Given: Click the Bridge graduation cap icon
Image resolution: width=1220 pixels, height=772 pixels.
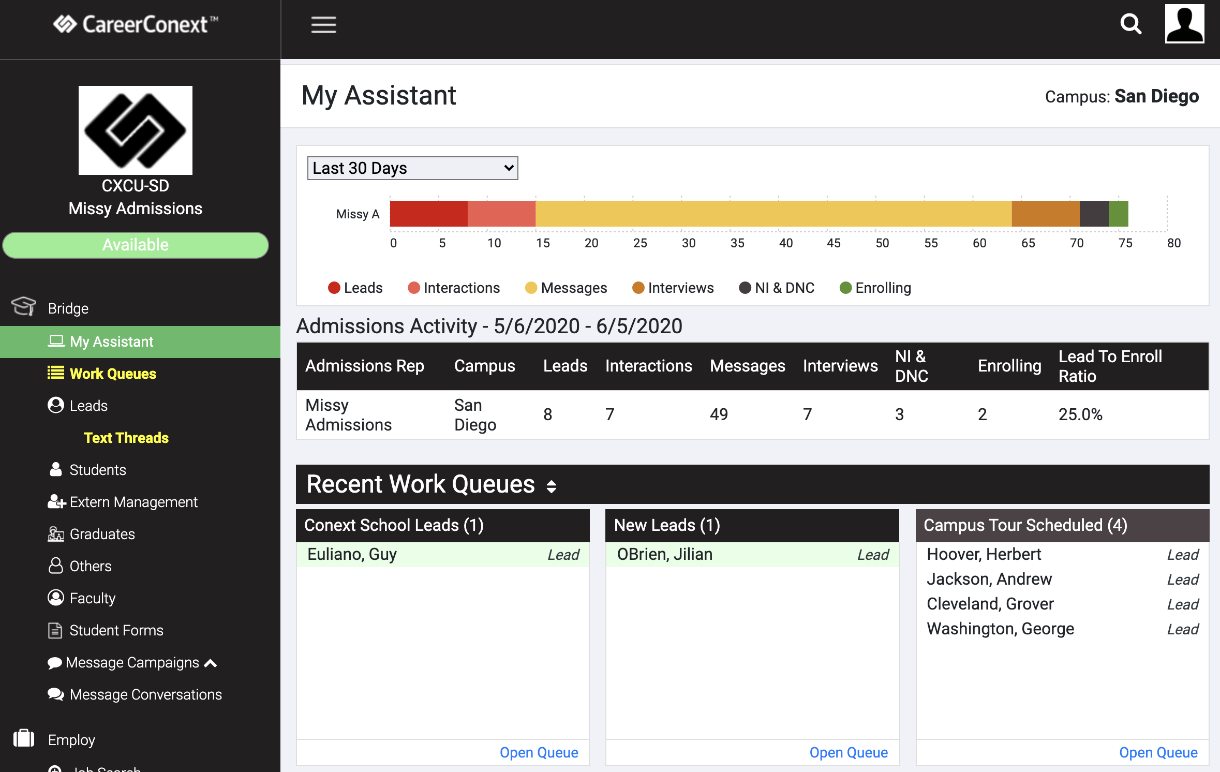Looking at the screenshot, I should [x=24, y=306].
